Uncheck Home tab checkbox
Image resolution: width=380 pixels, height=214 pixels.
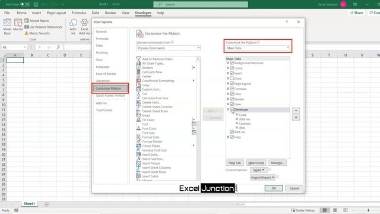[232, 68]
